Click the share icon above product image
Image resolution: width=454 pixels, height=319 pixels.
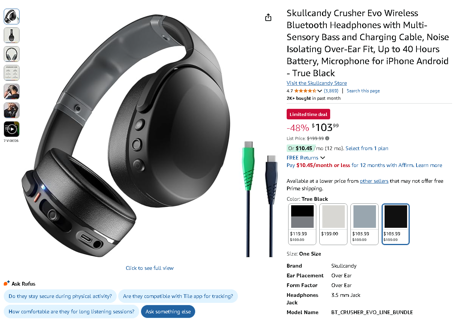click(268, 17)
